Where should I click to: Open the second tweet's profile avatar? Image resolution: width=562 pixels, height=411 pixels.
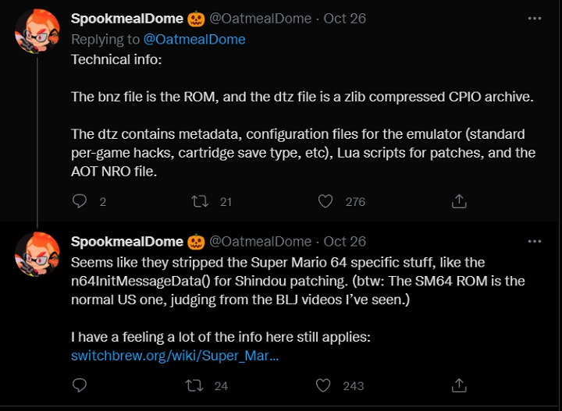pos(37,255)
